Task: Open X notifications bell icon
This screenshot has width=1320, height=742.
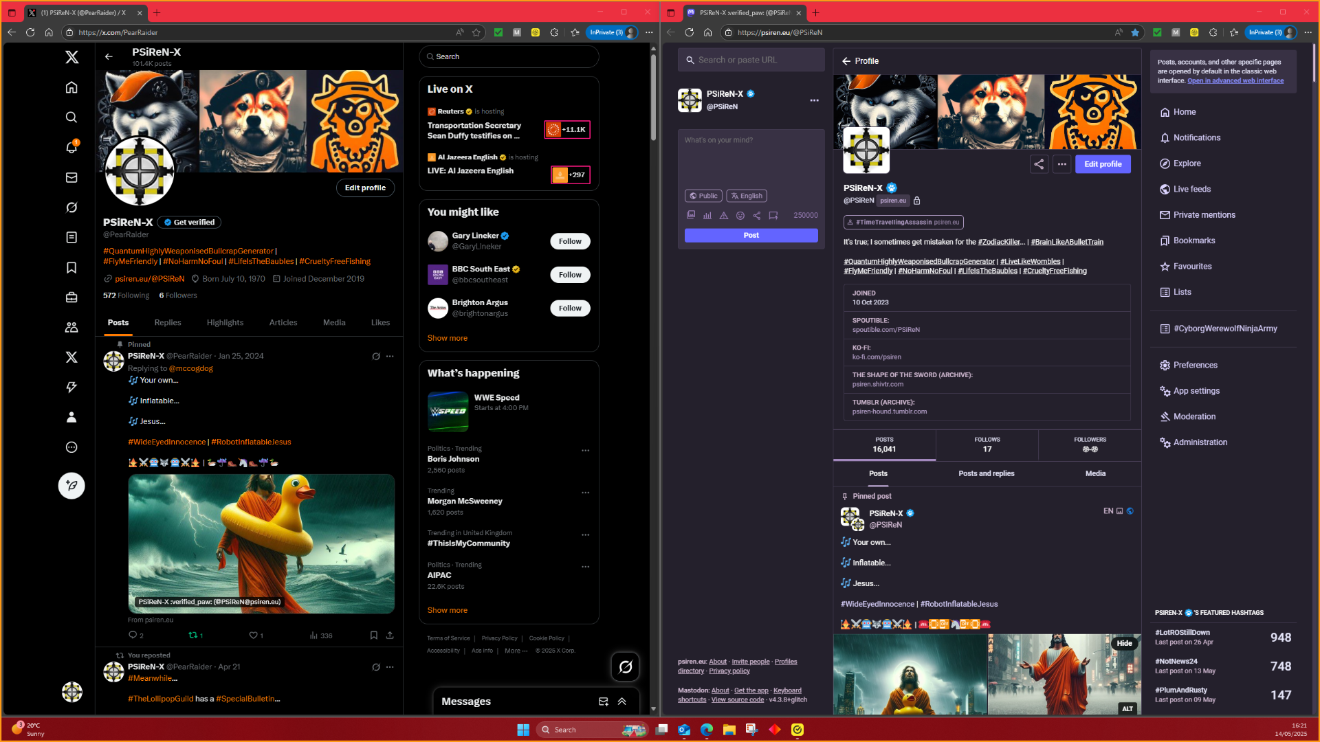Action: (x=71, y=147)
